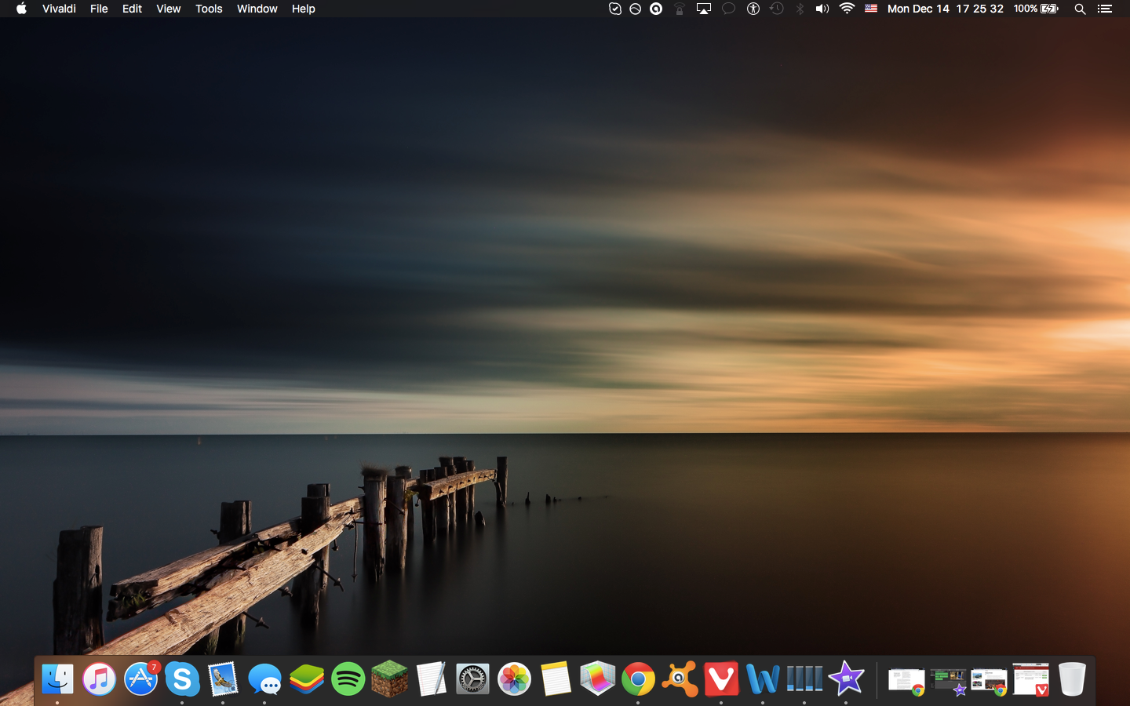This screenshot has width=1130, height=706.
Task: Launch Avast antivirus from the dock
Action: click(x=680, y=679)
